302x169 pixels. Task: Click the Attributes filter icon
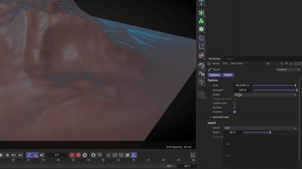(x=286, y=64)
